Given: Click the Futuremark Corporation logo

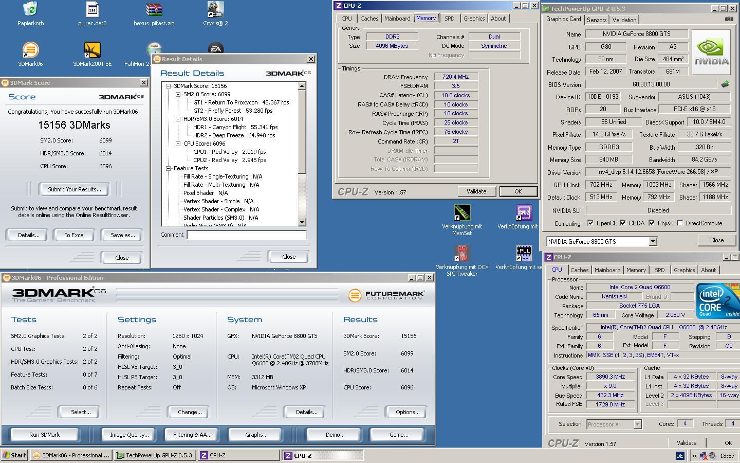Looking at the screenshot, I should (x=386, y=295).
